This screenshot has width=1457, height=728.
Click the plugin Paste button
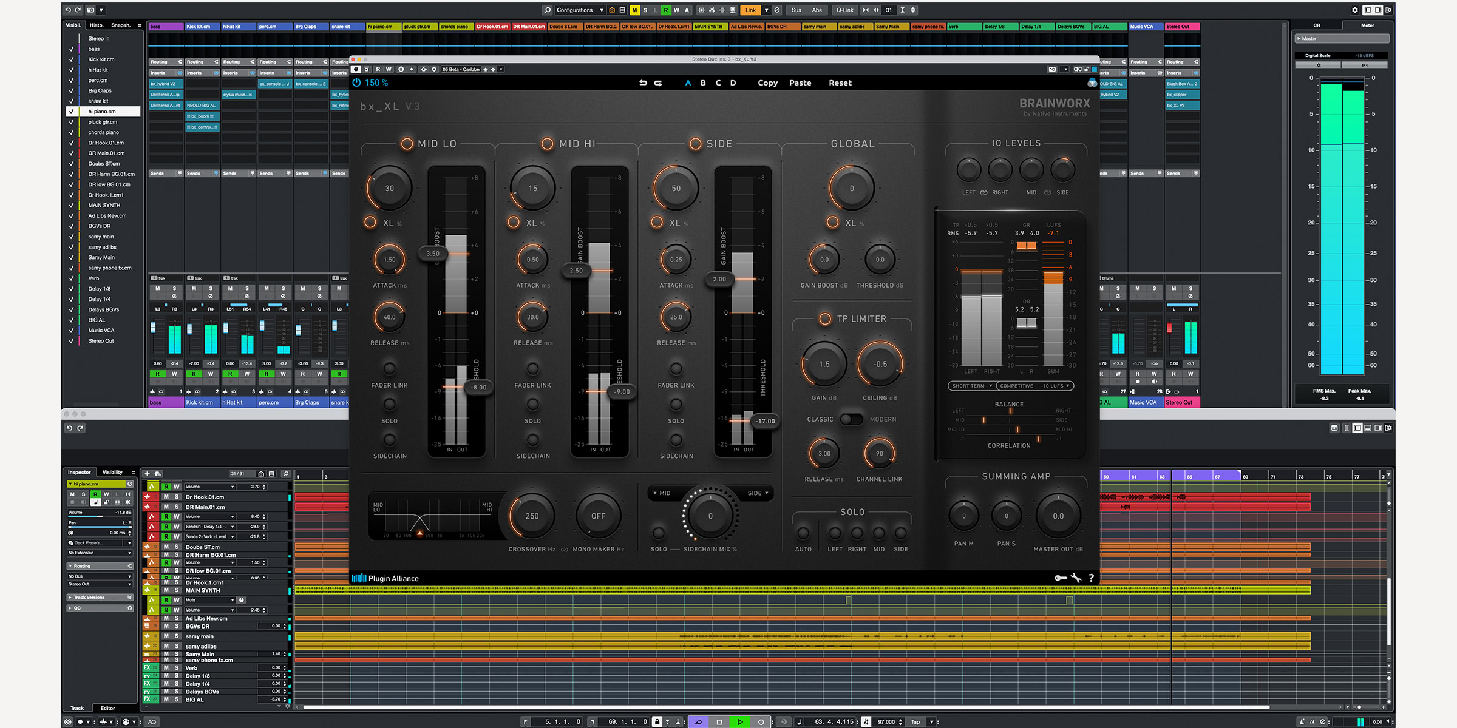800,83
